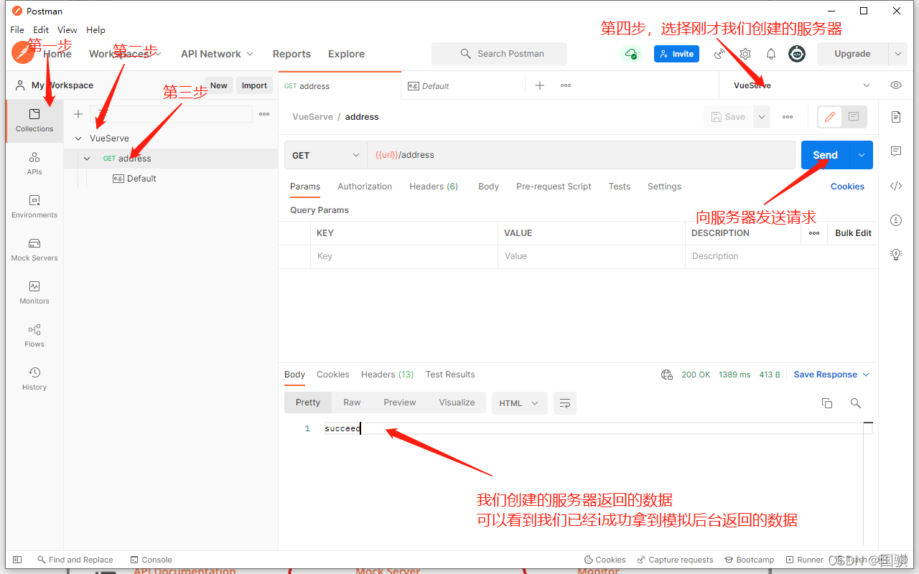Open the File menu
919x574 pixels.
pyautogui.click(x=17, y=30)
